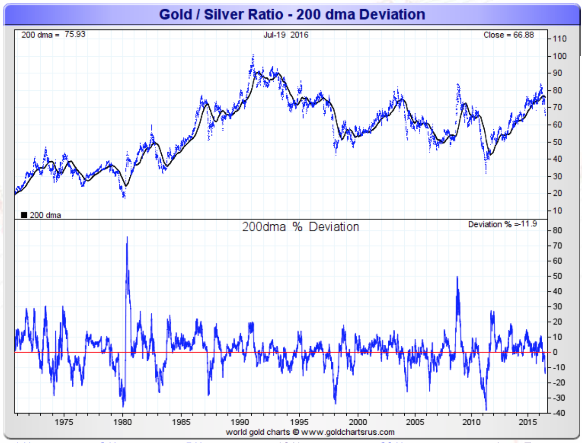
Task: Click the chart title 'Gold / Silver Ratio'
Action: (x=221, y=14)
